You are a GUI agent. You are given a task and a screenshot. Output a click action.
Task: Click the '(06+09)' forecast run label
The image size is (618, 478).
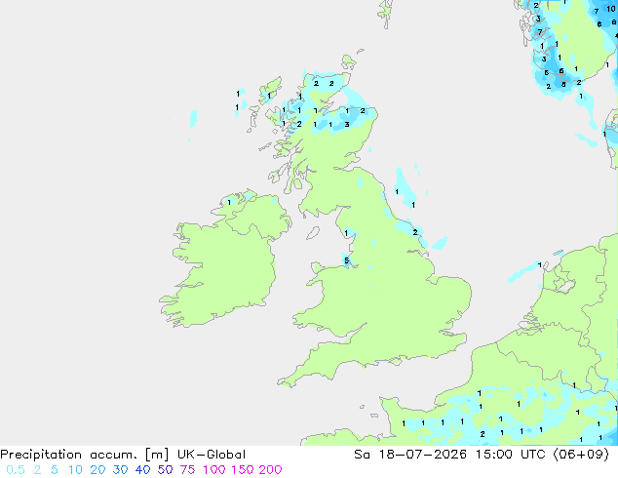(x=581, y=455)
